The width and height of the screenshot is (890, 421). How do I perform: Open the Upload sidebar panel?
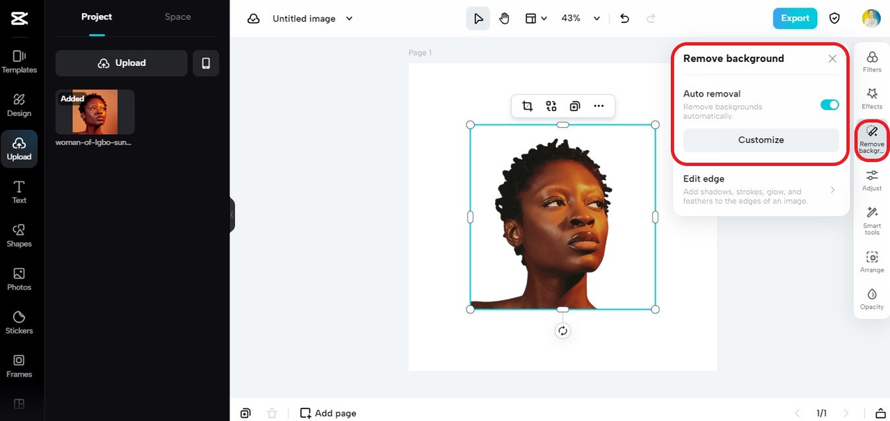(x=19, y=149)
